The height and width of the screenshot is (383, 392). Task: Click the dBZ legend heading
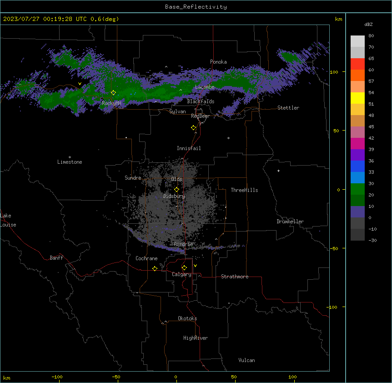(x=368, y=25)
